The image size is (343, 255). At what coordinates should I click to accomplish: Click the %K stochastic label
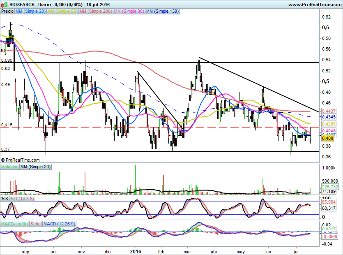(5, 199)
